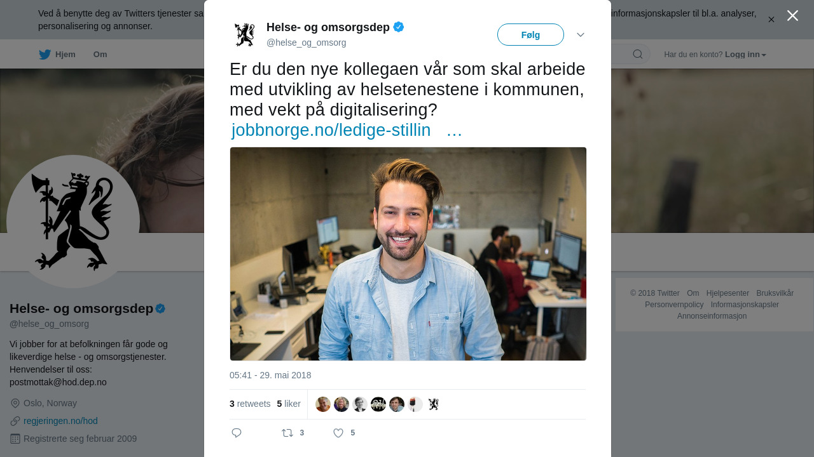
Task: Follow the account with Følg button
Action: 530,35
